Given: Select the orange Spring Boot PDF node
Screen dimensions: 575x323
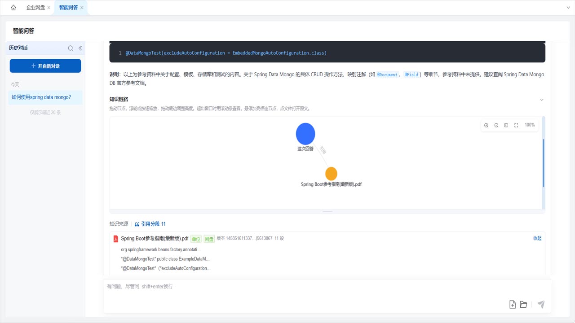Looking at the screenshot, I should coord(331,174).
